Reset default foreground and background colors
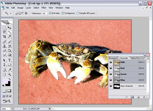 pos(3,86)
